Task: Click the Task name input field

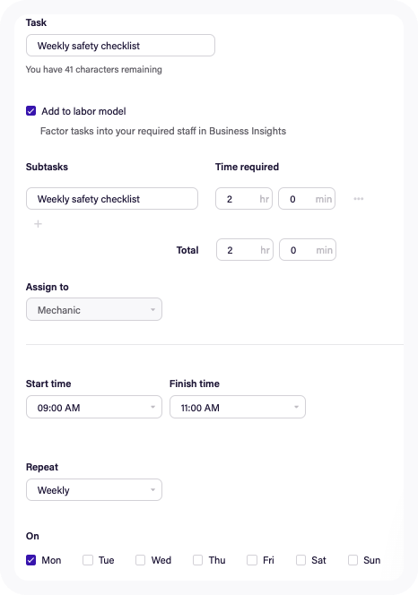Action: 120,46
